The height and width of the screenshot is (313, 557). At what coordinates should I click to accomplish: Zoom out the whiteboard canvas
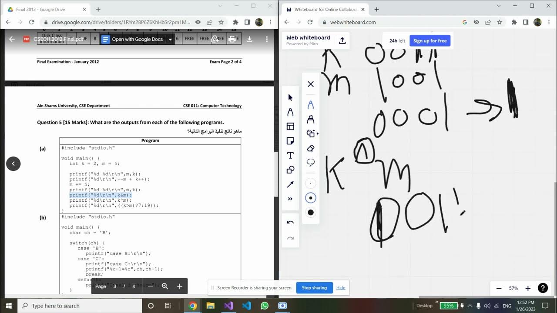click(x=499, y=288)
